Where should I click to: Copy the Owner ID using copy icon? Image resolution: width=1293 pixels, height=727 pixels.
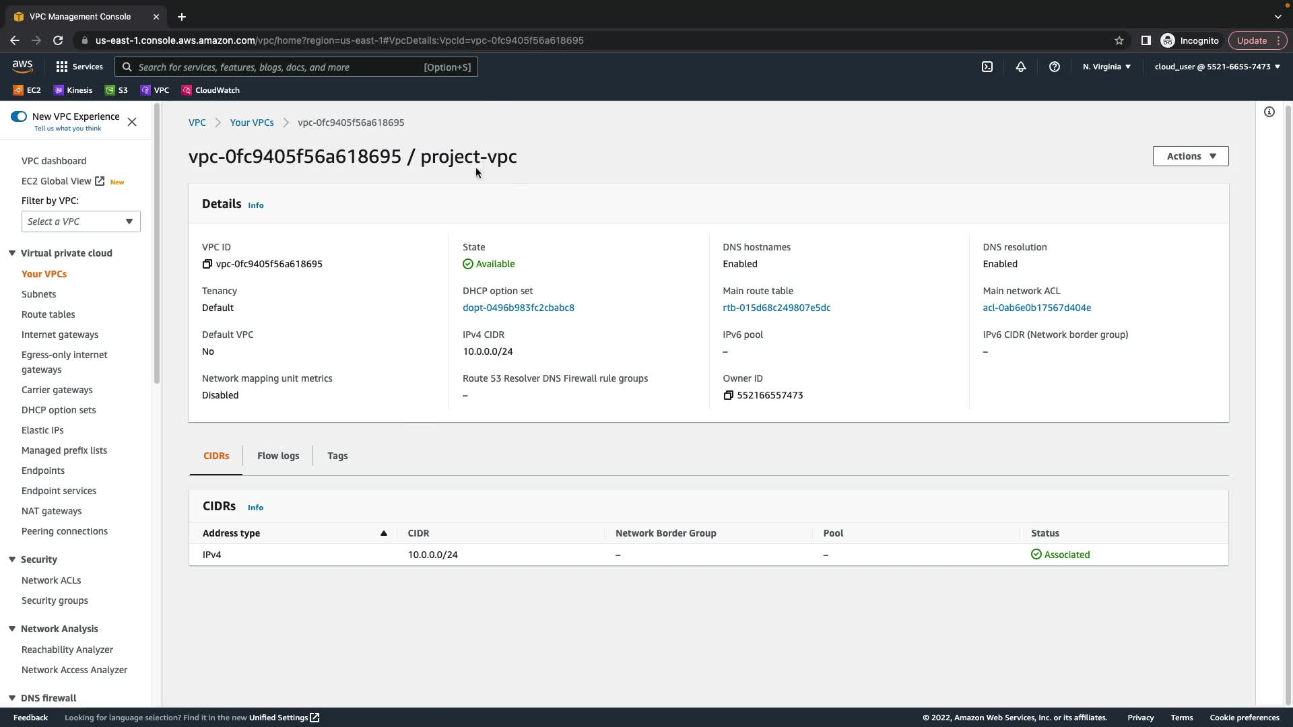point(728,395)
